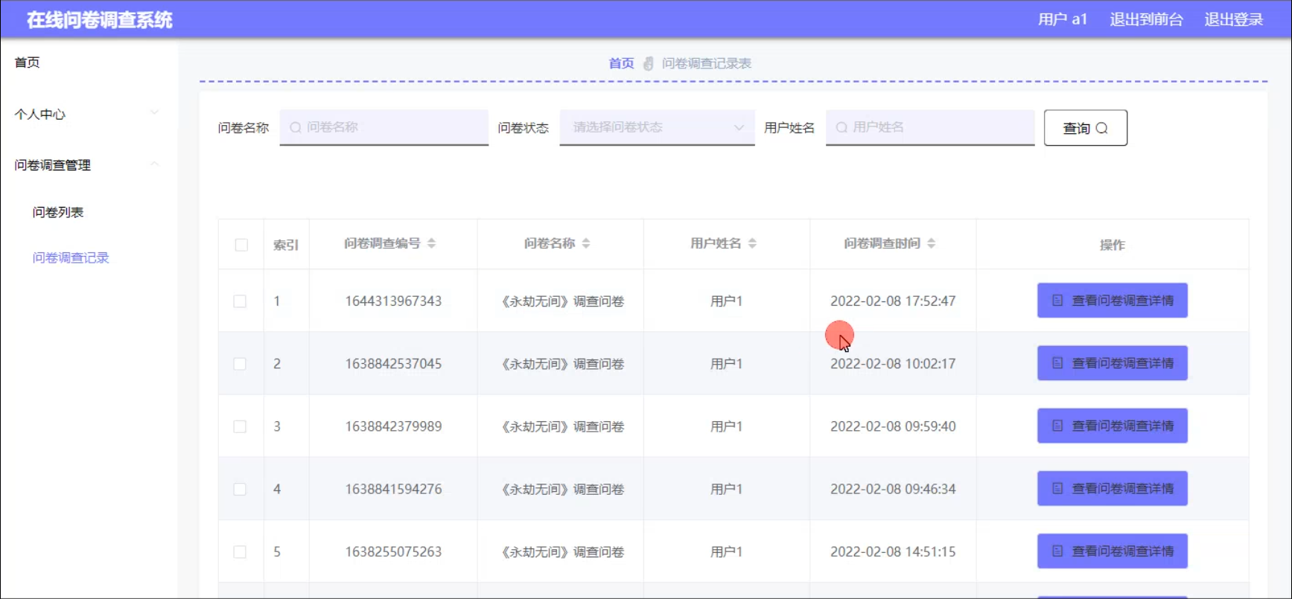Click time cell 2022-02-08 10:02:17
1292x599 pixels.
click(893, 364)
